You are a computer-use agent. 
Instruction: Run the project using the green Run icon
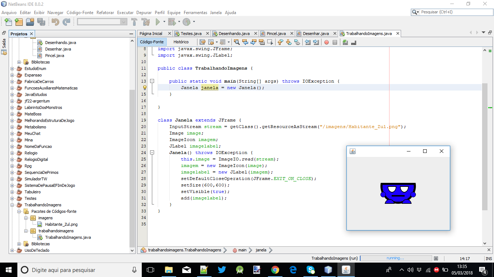coord(158,22)
